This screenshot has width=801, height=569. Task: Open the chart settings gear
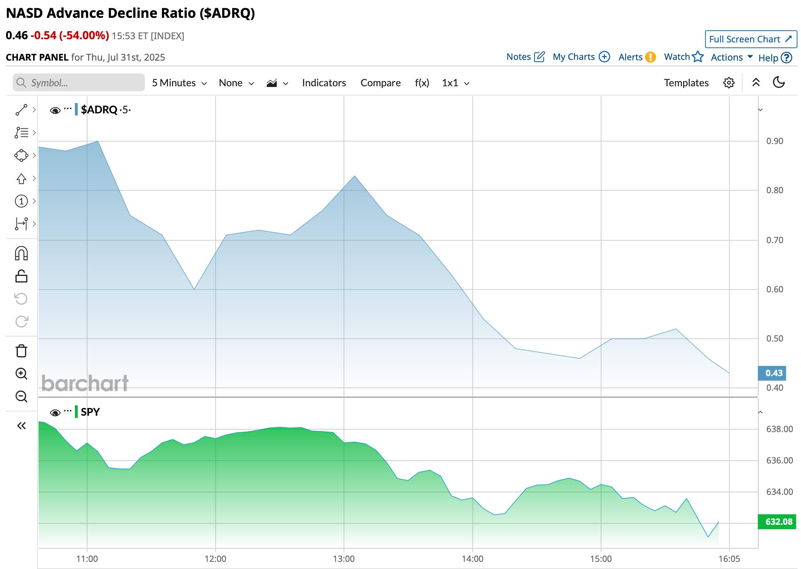[729, 83]
